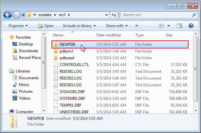This screenshot has width=201, height=133.
Task: Click the NEWPDB folder icon
Action: coord(55,44)
